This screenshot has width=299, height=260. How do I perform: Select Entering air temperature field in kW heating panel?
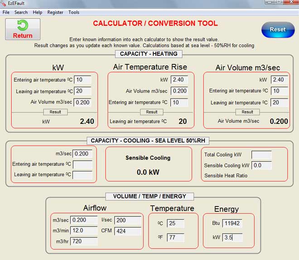coord(82,80)
